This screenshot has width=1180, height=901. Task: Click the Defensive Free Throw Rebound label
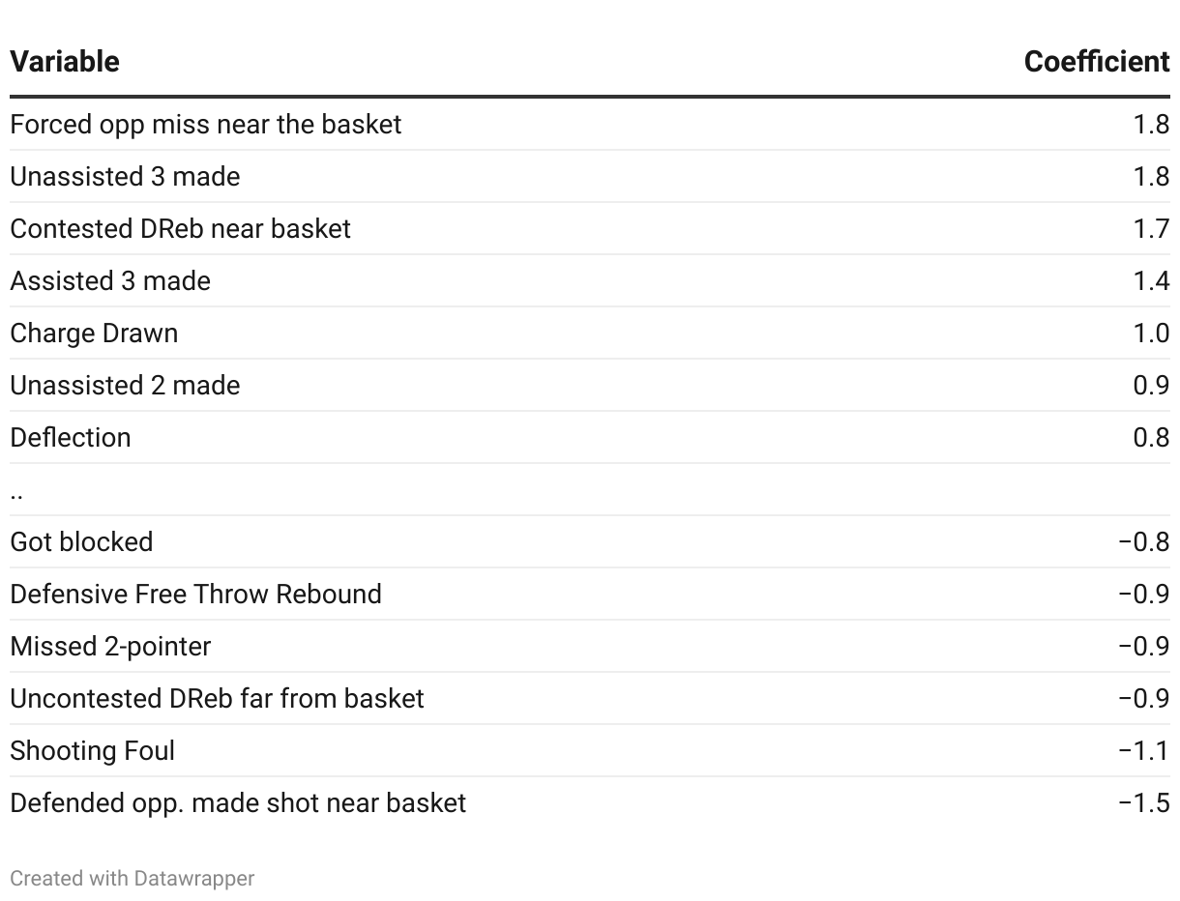point(195,595)
